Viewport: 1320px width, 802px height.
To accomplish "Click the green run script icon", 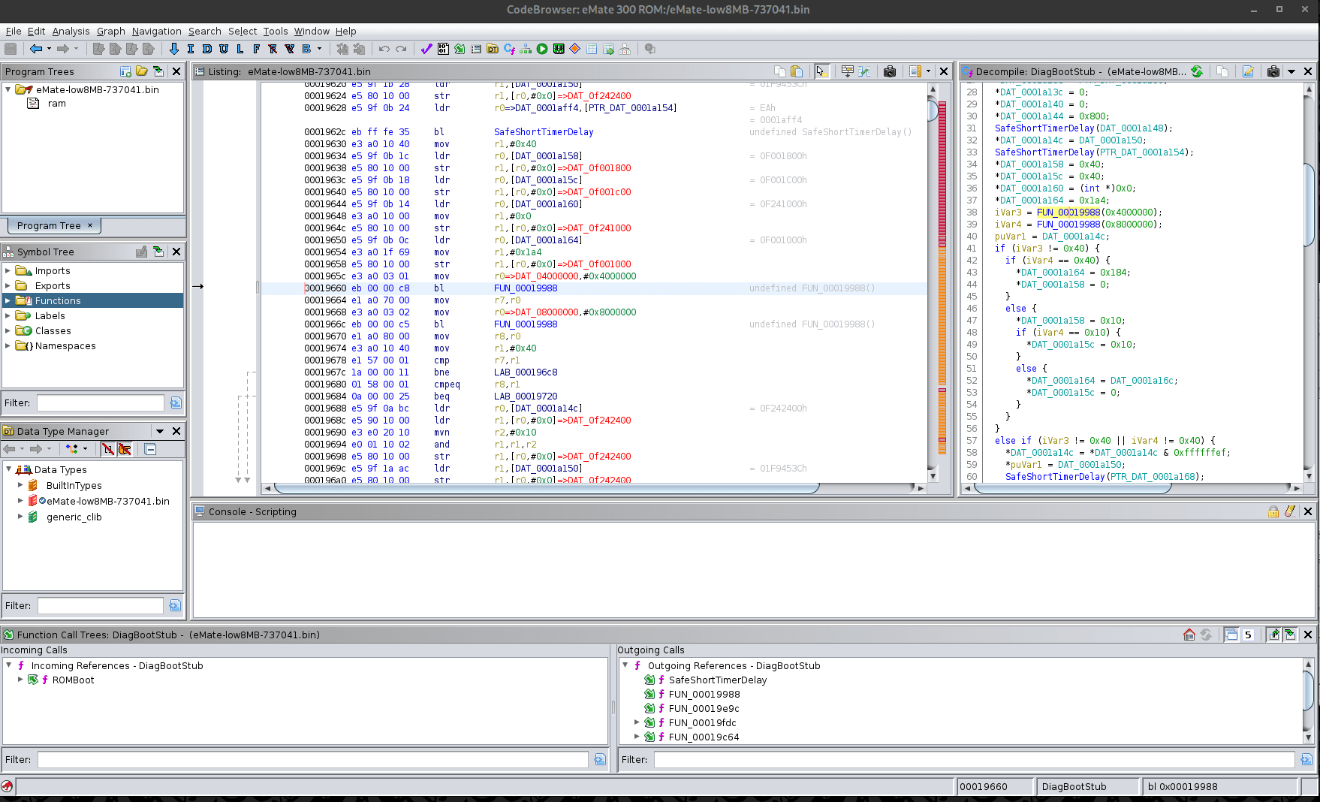I will (542, 49).
